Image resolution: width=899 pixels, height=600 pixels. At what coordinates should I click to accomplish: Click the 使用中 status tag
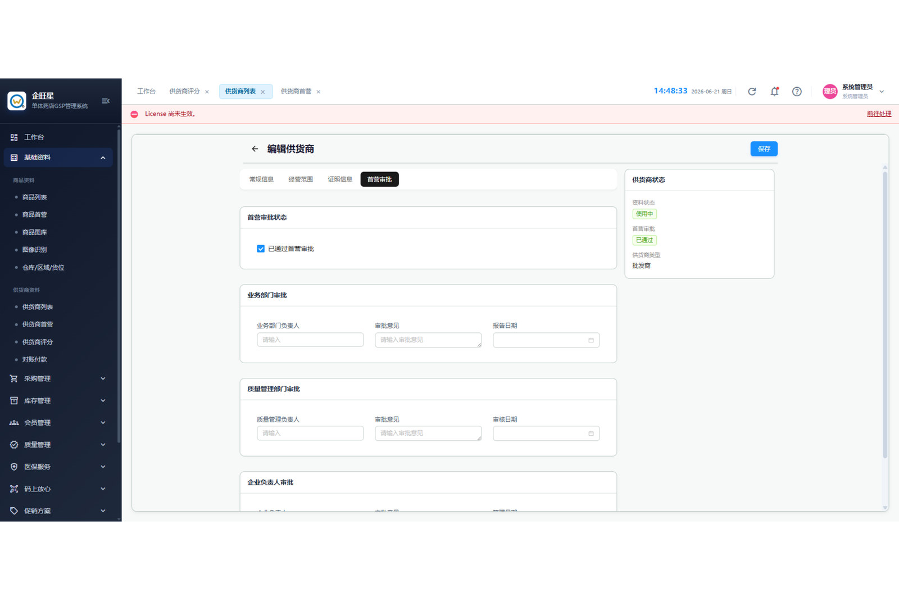coord(644,214)
